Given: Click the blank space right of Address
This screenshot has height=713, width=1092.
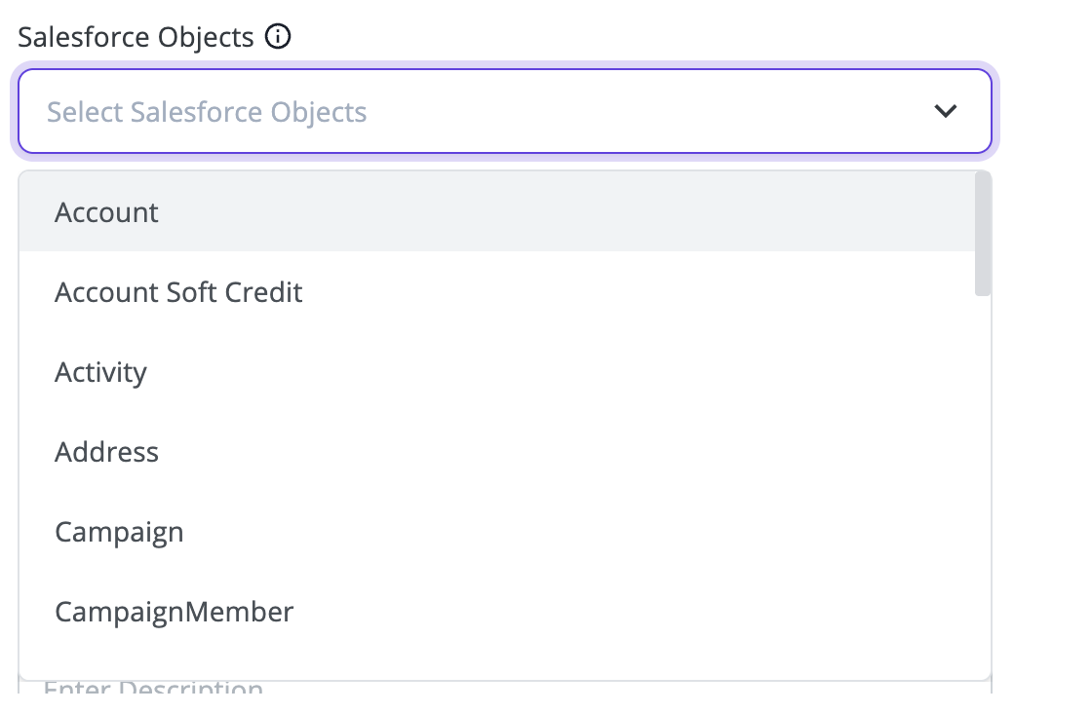Looking at the screenshot, I should (566, 452).
